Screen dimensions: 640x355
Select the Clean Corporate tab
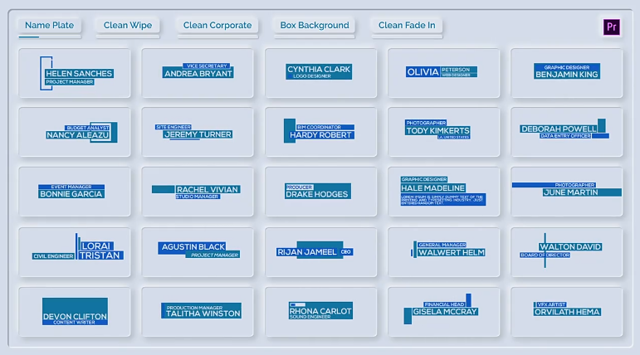pyautogui.click(x=217, y=26)
